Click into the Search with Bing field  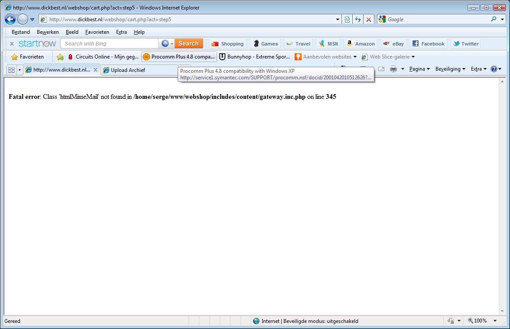click(x=110, y=44)
